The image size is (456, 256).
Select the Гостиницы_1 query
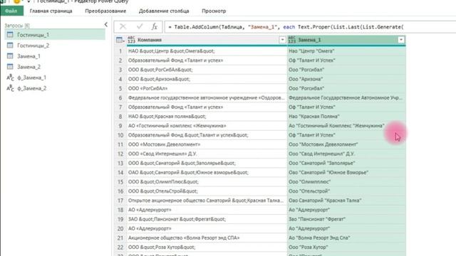click(x=55, y=35)
